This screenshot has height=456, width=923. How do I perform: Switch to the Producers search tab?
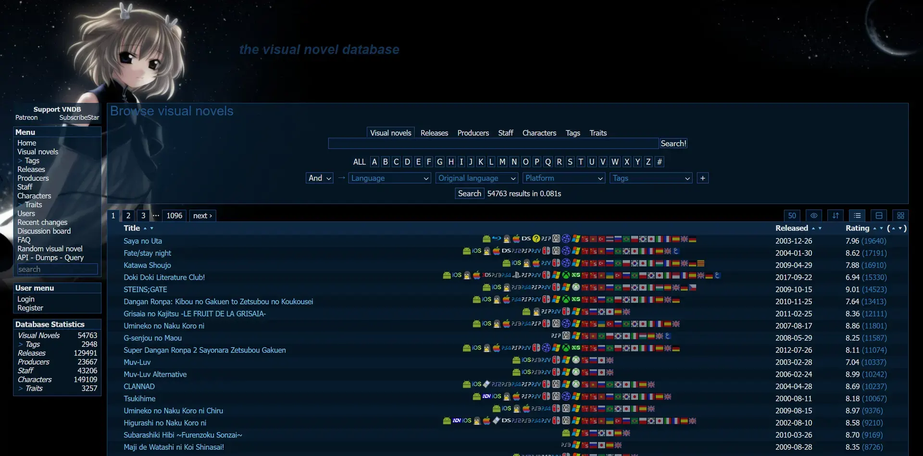point(473,133)
